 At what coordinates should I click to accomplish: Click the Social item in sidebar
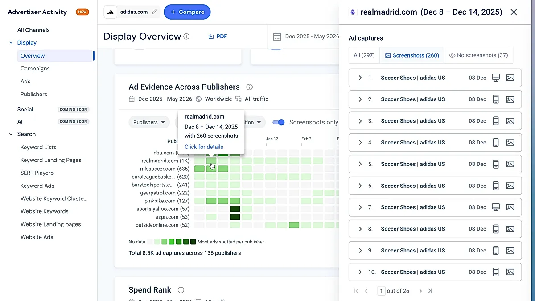click(x=25, y=110)
